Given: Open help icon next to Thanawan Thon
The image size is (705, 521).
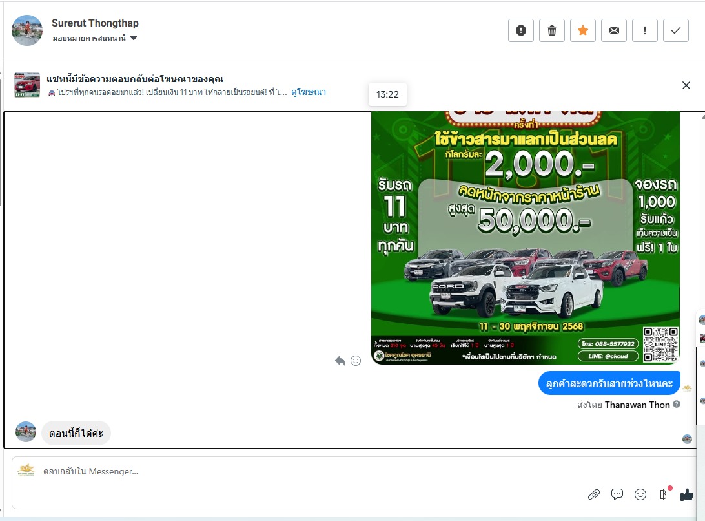Looking at the screenshot, I should pos(676,405).
